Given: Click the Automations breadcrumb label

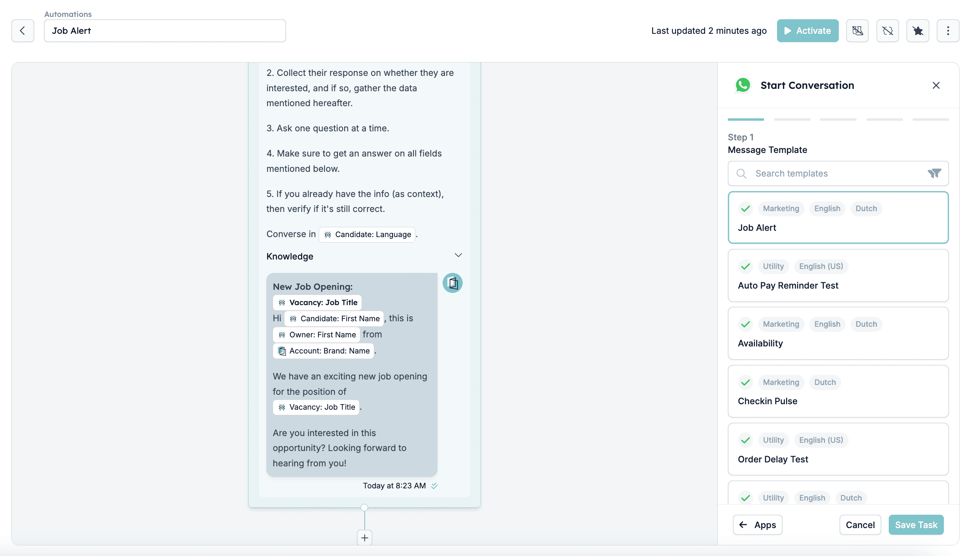Looking at the screenshot, I should point(68,14).
